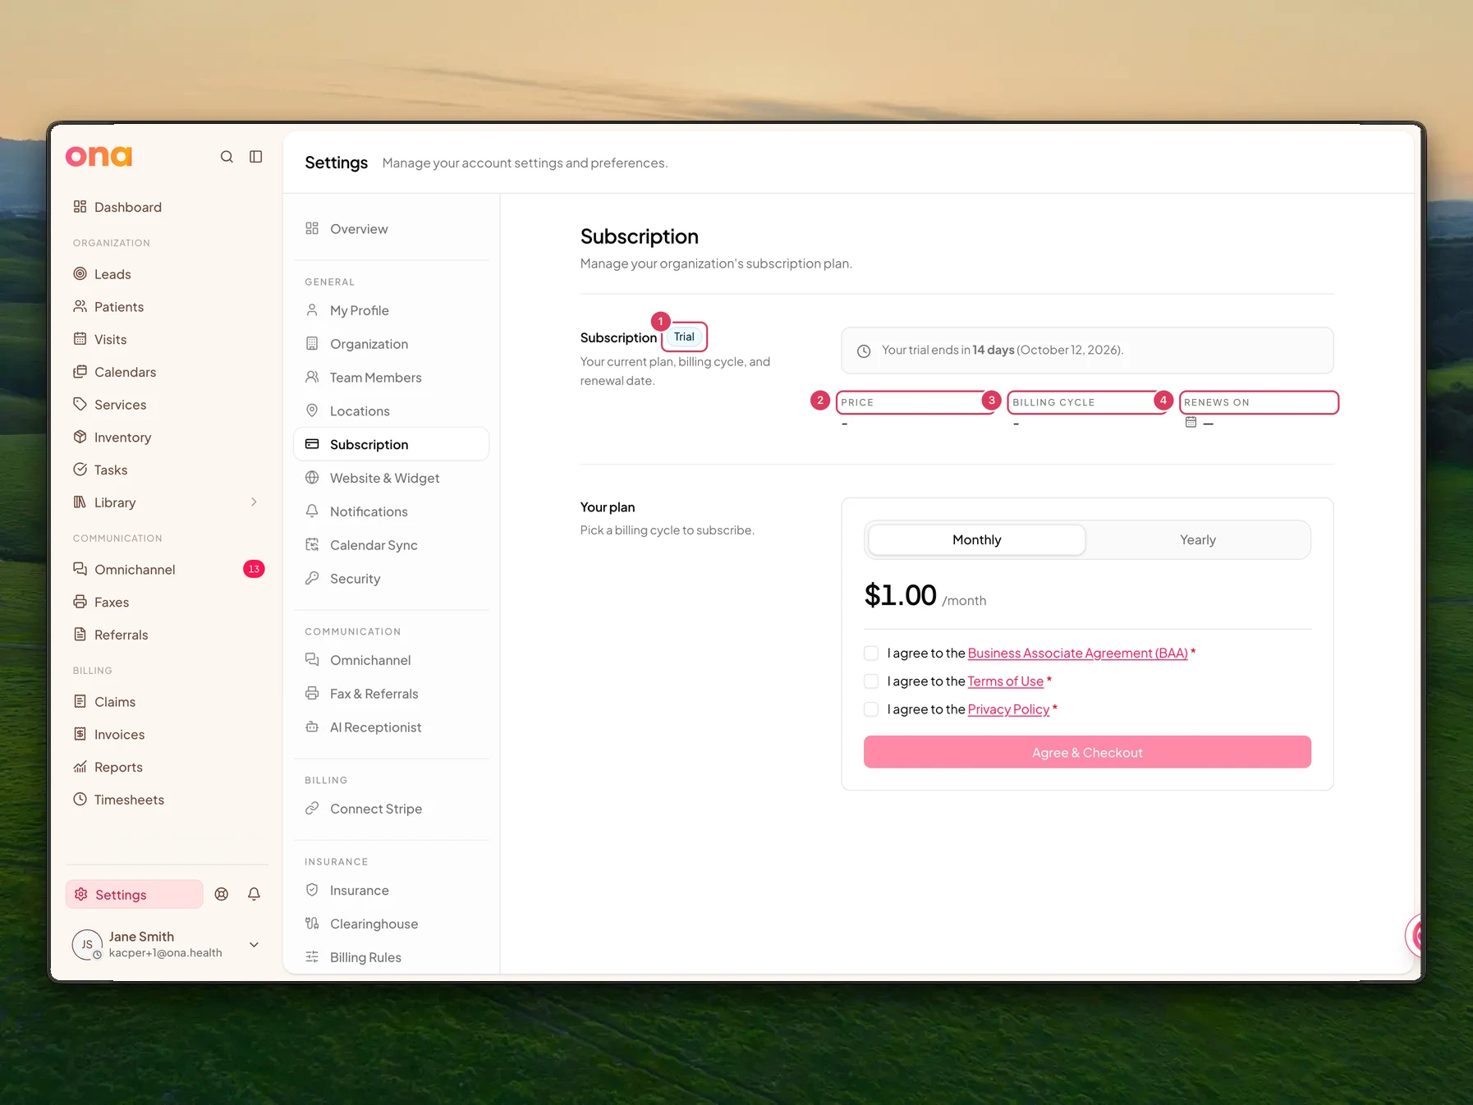Image resolution: width=1473 pixels, height=1105 pixels.
Task: Click the Faxes printer icon
Action: pyautogui.click(x=80, y=602)
